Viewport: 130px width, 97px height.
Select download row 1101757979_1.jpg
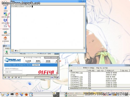(x=99, y=83)
